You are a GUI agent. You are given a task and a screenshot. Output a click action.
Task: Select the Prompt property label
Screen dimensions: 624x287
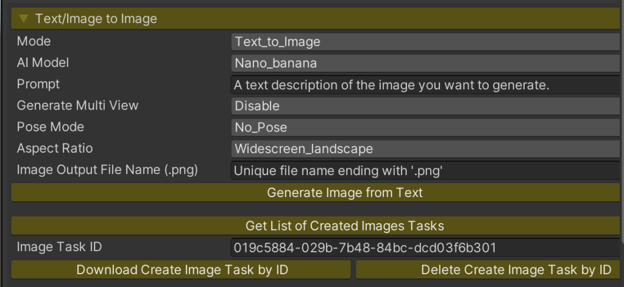click(x=38, y=84)
